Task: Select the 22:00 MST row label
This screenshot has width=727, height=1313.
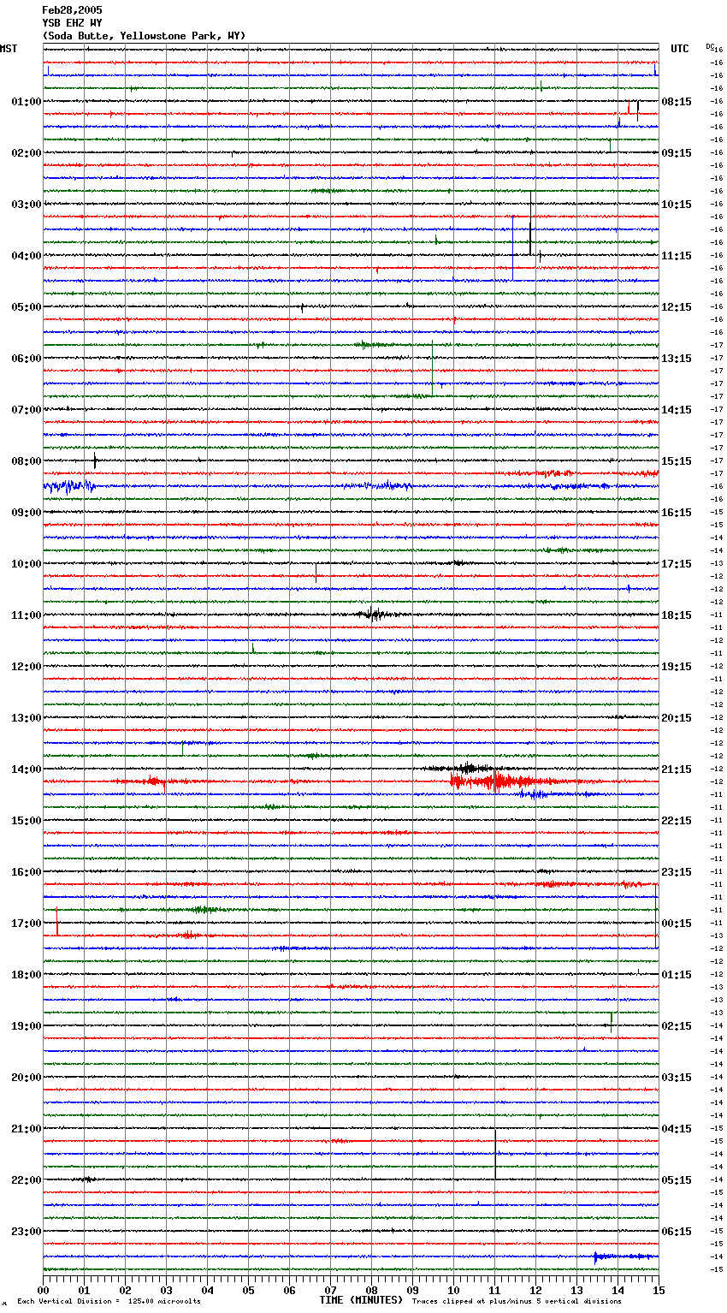Action: pyautogui.click(x=27, y=1180)
